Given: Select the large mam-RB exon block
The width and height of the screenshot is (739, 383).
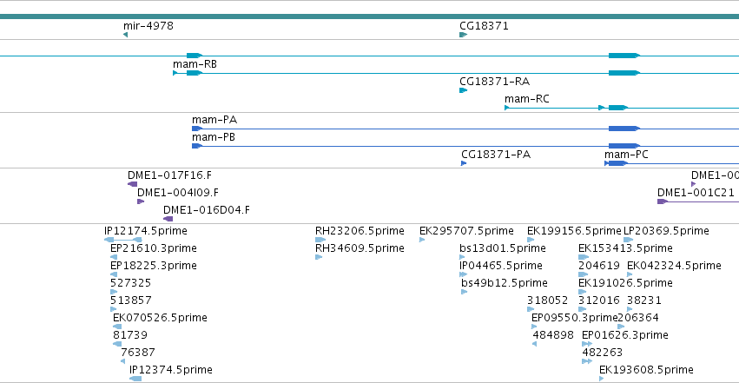Looking at the screenshot, I should [x=624, y=73].
